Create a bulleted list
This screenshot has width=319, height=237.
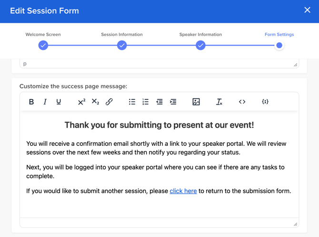(x=132, y=102)
